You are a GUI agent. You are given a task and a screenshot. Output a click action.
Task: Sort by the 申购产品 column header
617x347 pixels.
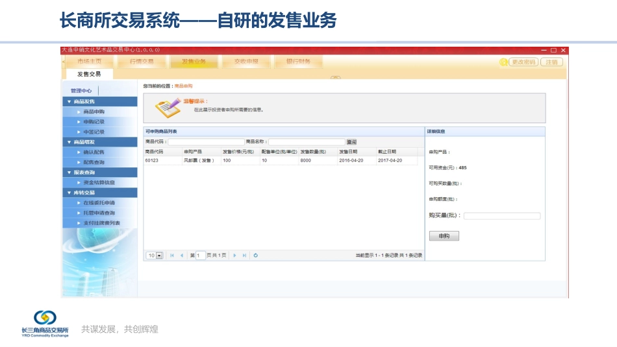pos(202,152)
